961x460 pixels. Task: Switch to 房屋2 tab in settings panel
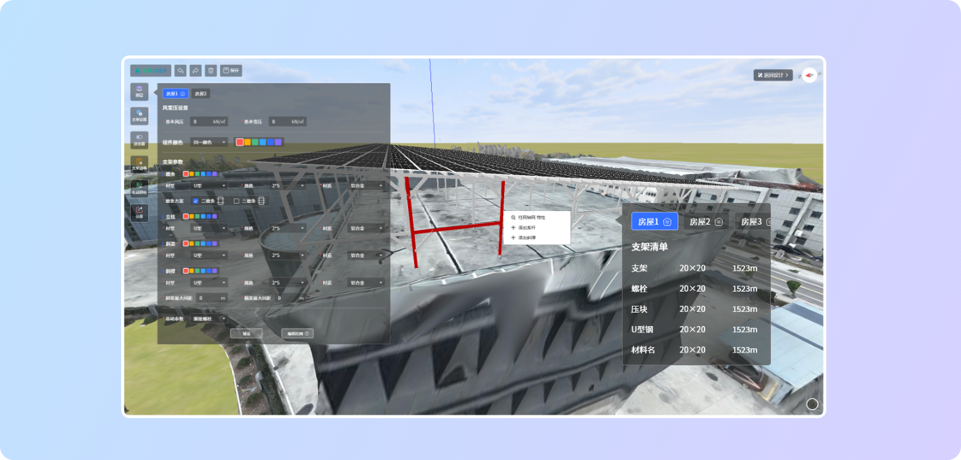200,93
